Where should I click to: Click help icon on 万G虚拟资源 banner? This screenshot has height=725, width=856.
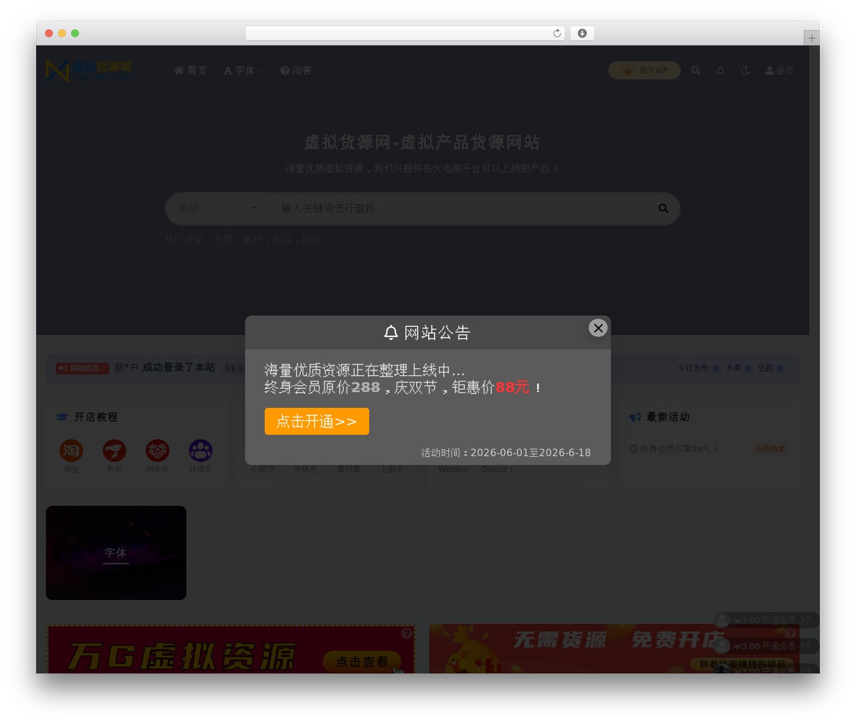(407, 633)
